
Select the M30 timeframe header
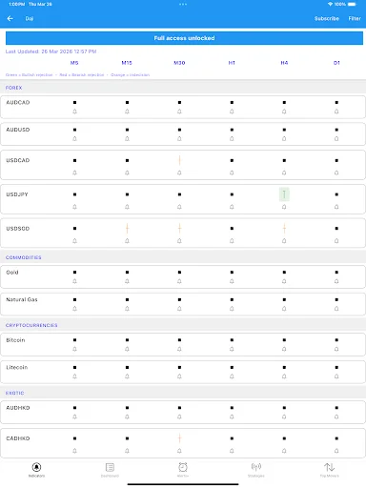click(179, 63)
